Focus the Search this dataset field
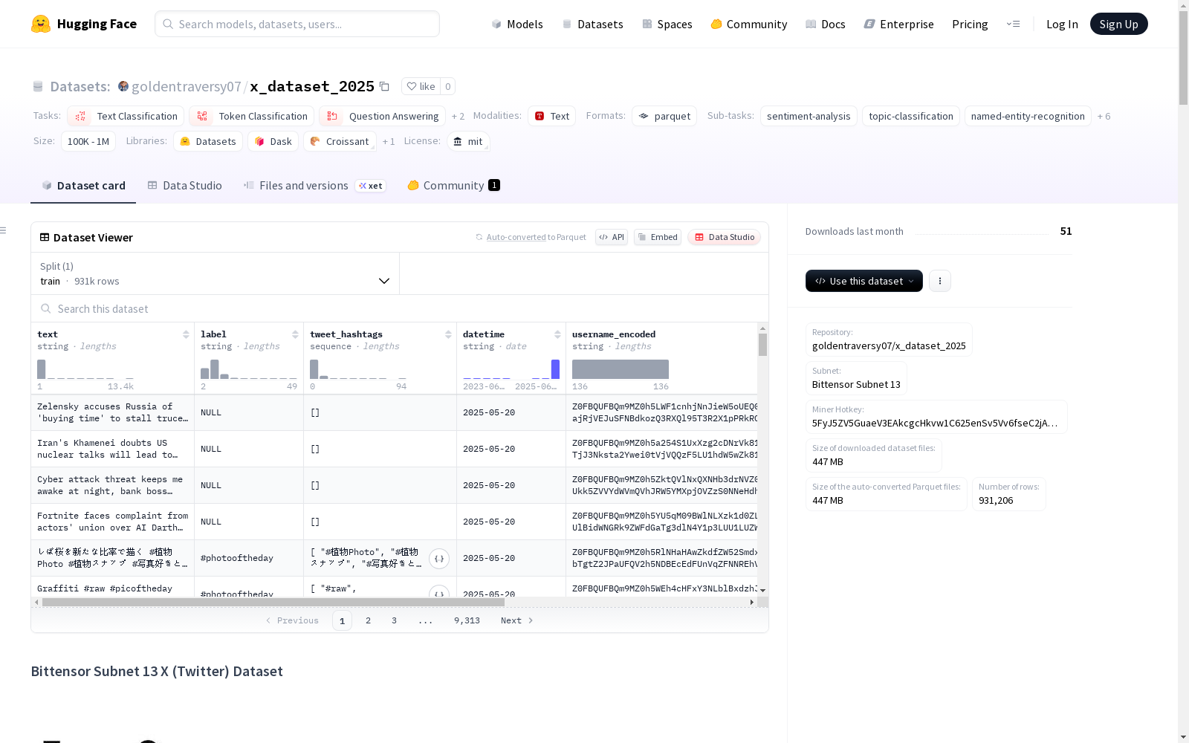Screen dimensions: 1189x743 (x=400, y=308)
